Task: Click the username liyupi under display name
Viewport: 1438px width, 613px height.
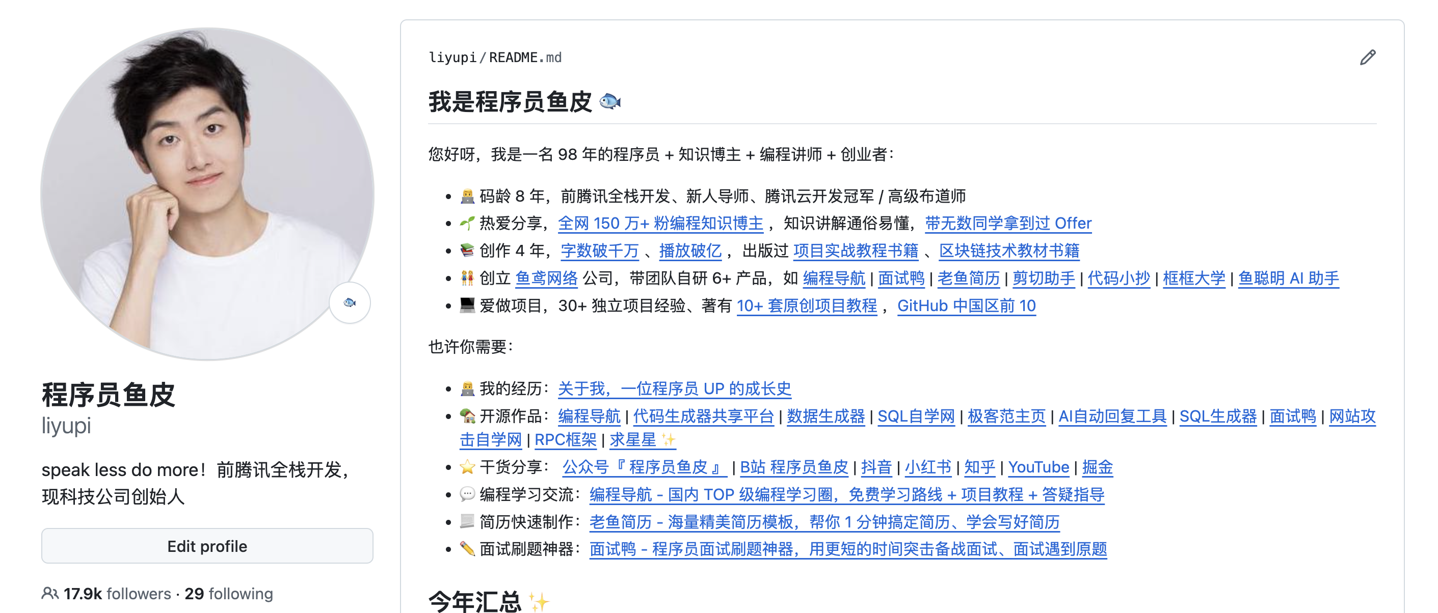Action: 66,426
